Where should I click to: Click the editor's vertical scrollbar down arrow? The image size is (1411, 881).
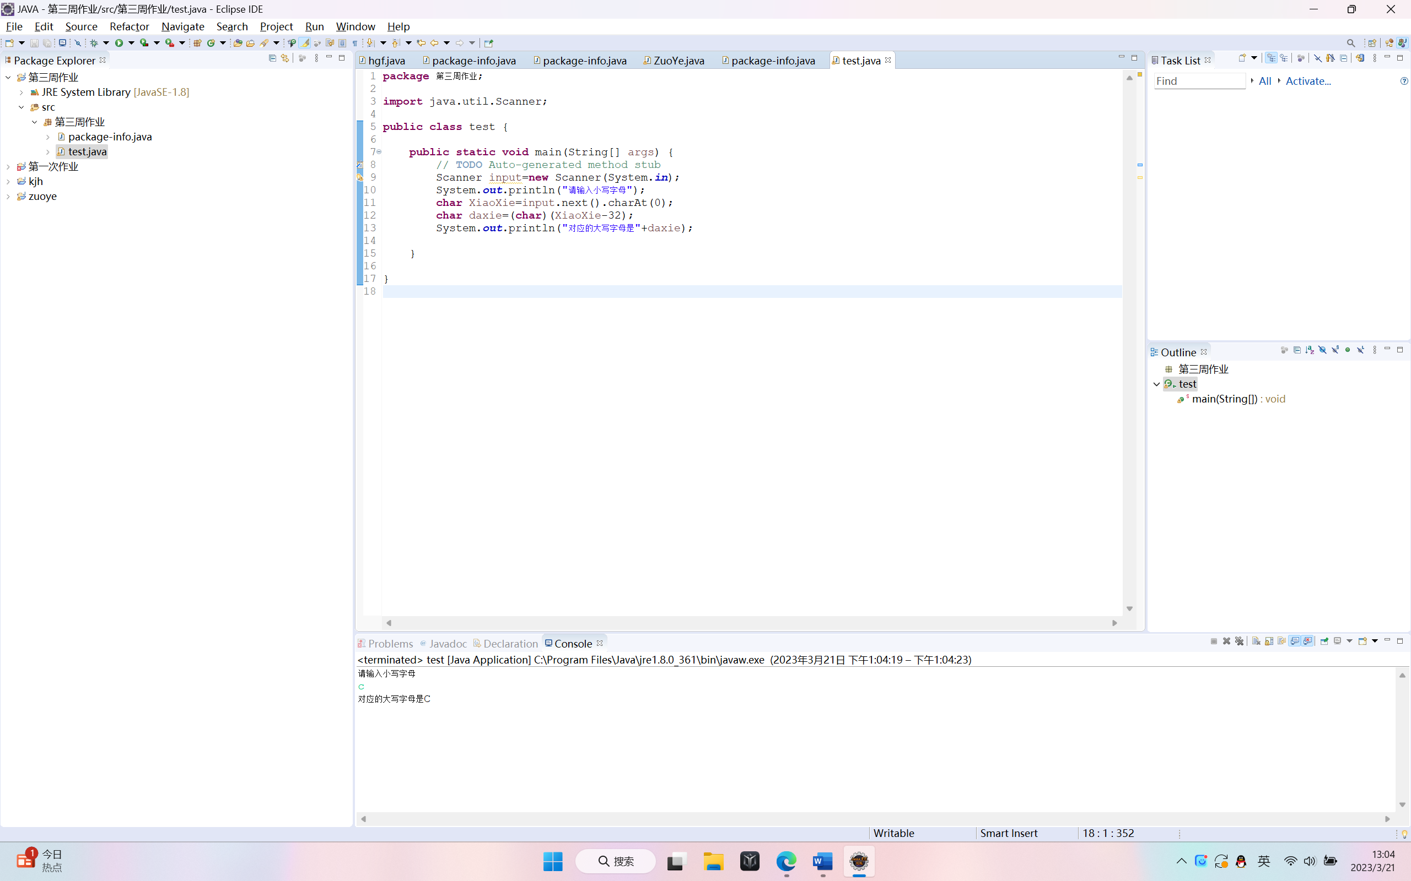click(1129, 608)
